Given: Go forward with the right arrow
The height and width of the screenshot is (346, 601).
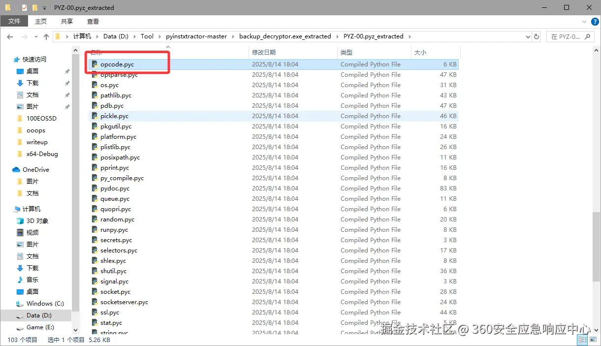Looking at the screenshot, I should [x=24, y=36].
